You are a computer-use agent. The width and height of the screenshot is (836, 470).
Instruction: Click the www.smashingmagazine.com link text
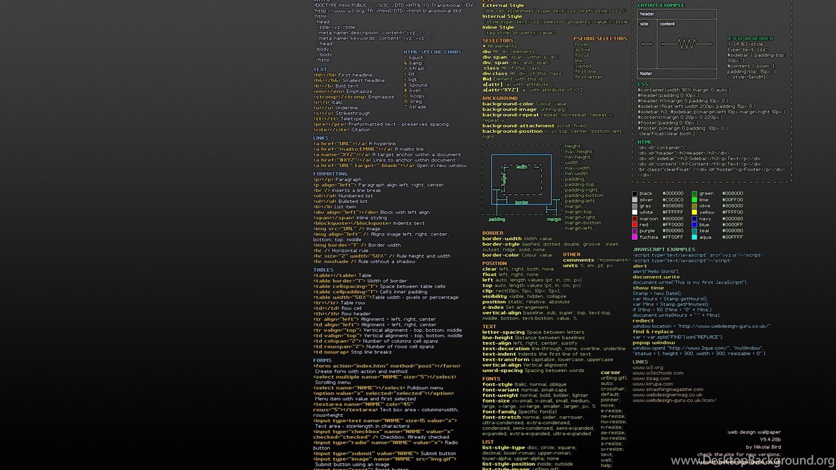pyautogui.click(x=668, y=389)
